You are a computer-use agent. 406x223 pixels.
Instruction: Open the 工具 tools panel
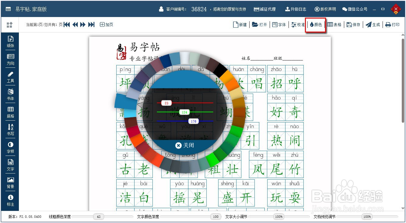pos(10,77)
